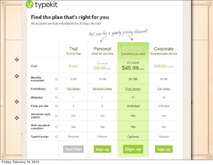Viewport: 213px width, 165px height.
Task: Click help icon for Fonts per site
Action: [x=56, y=106]
